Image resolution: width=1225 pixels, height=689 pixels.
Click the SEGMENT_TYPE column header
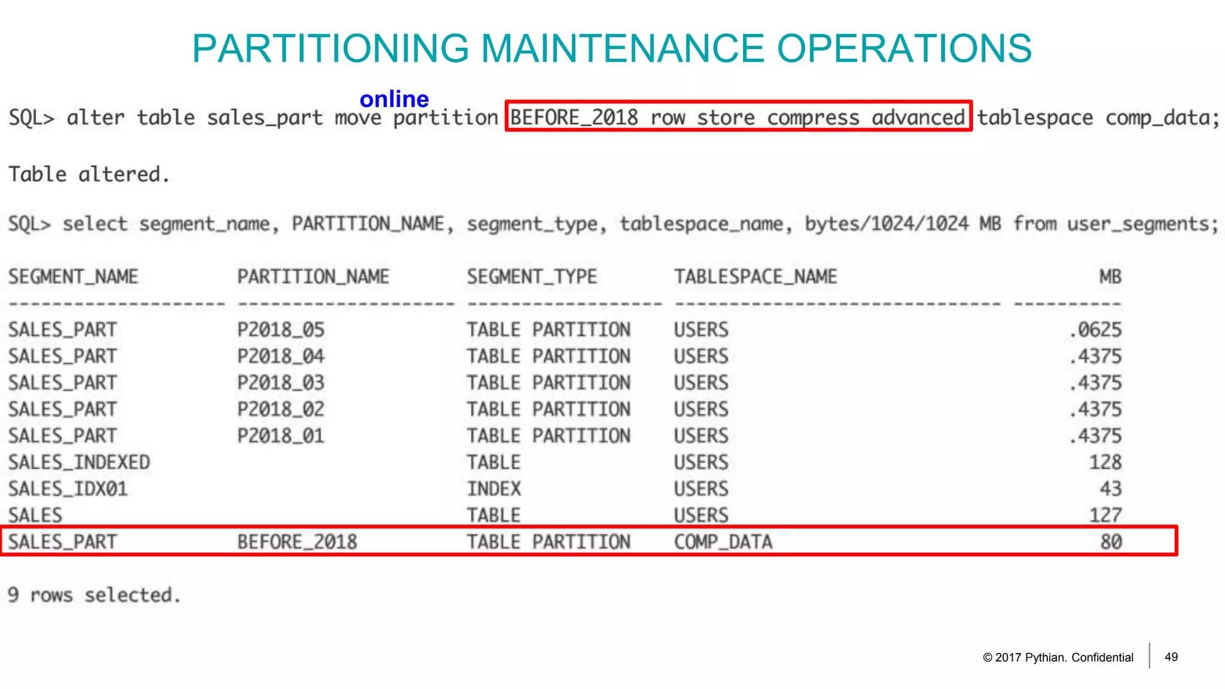[532, 276]
